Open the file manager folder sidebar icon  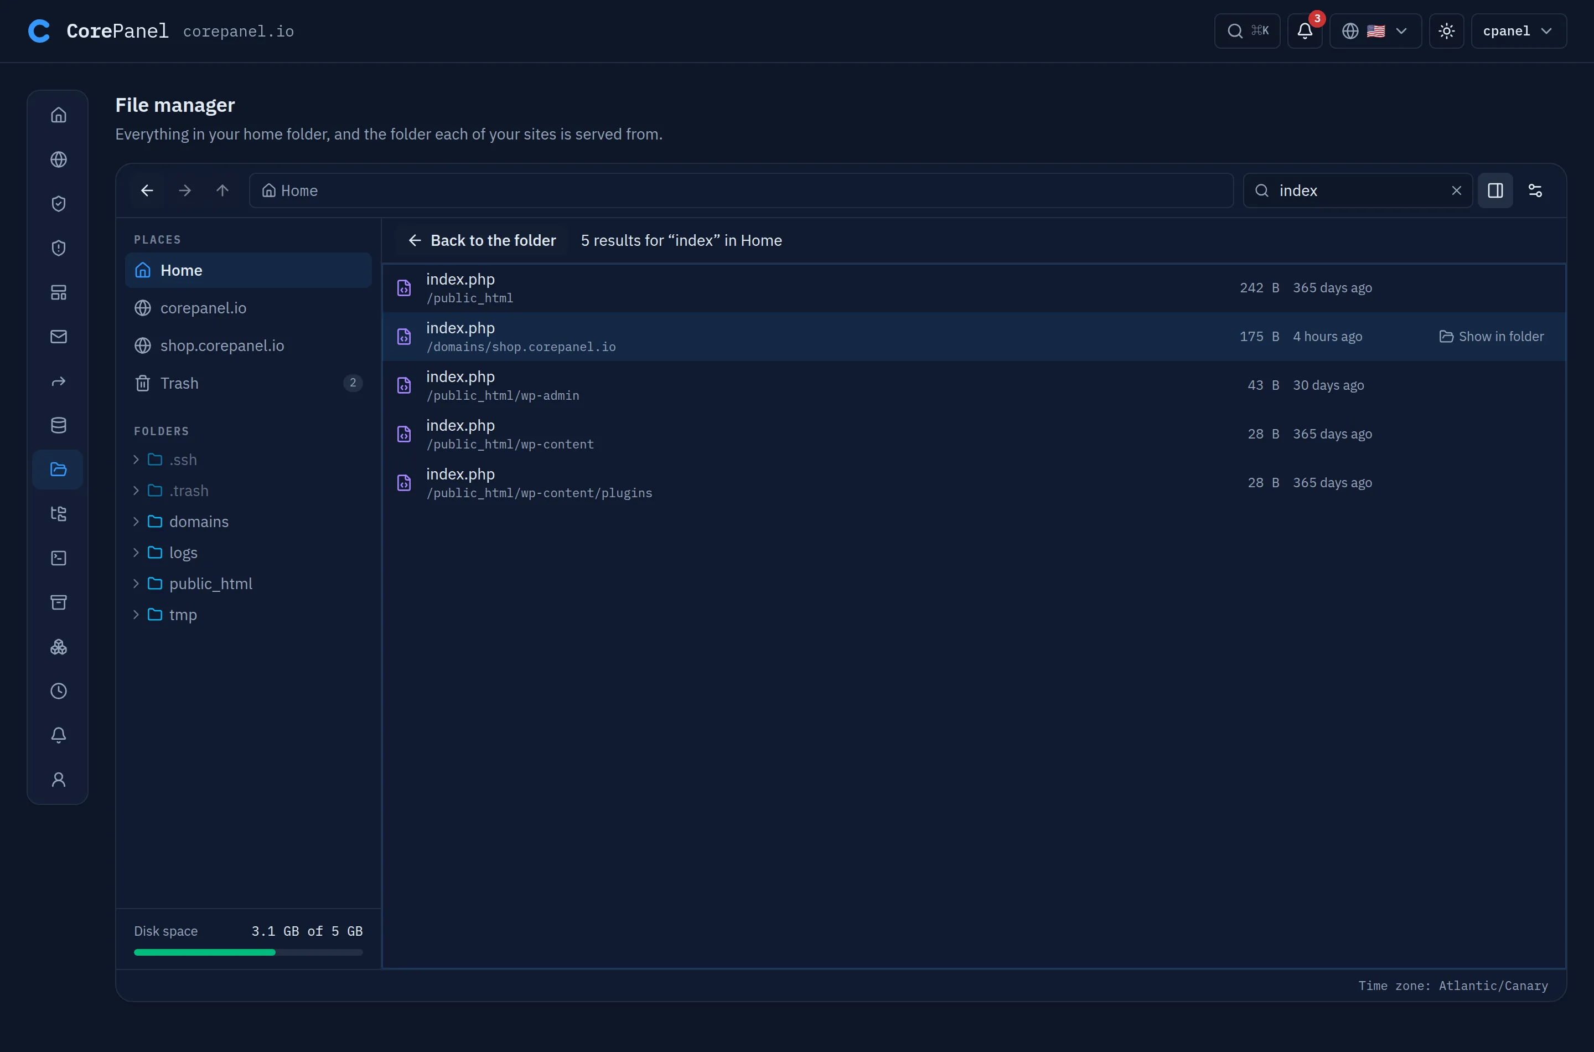tap(58, 469)
